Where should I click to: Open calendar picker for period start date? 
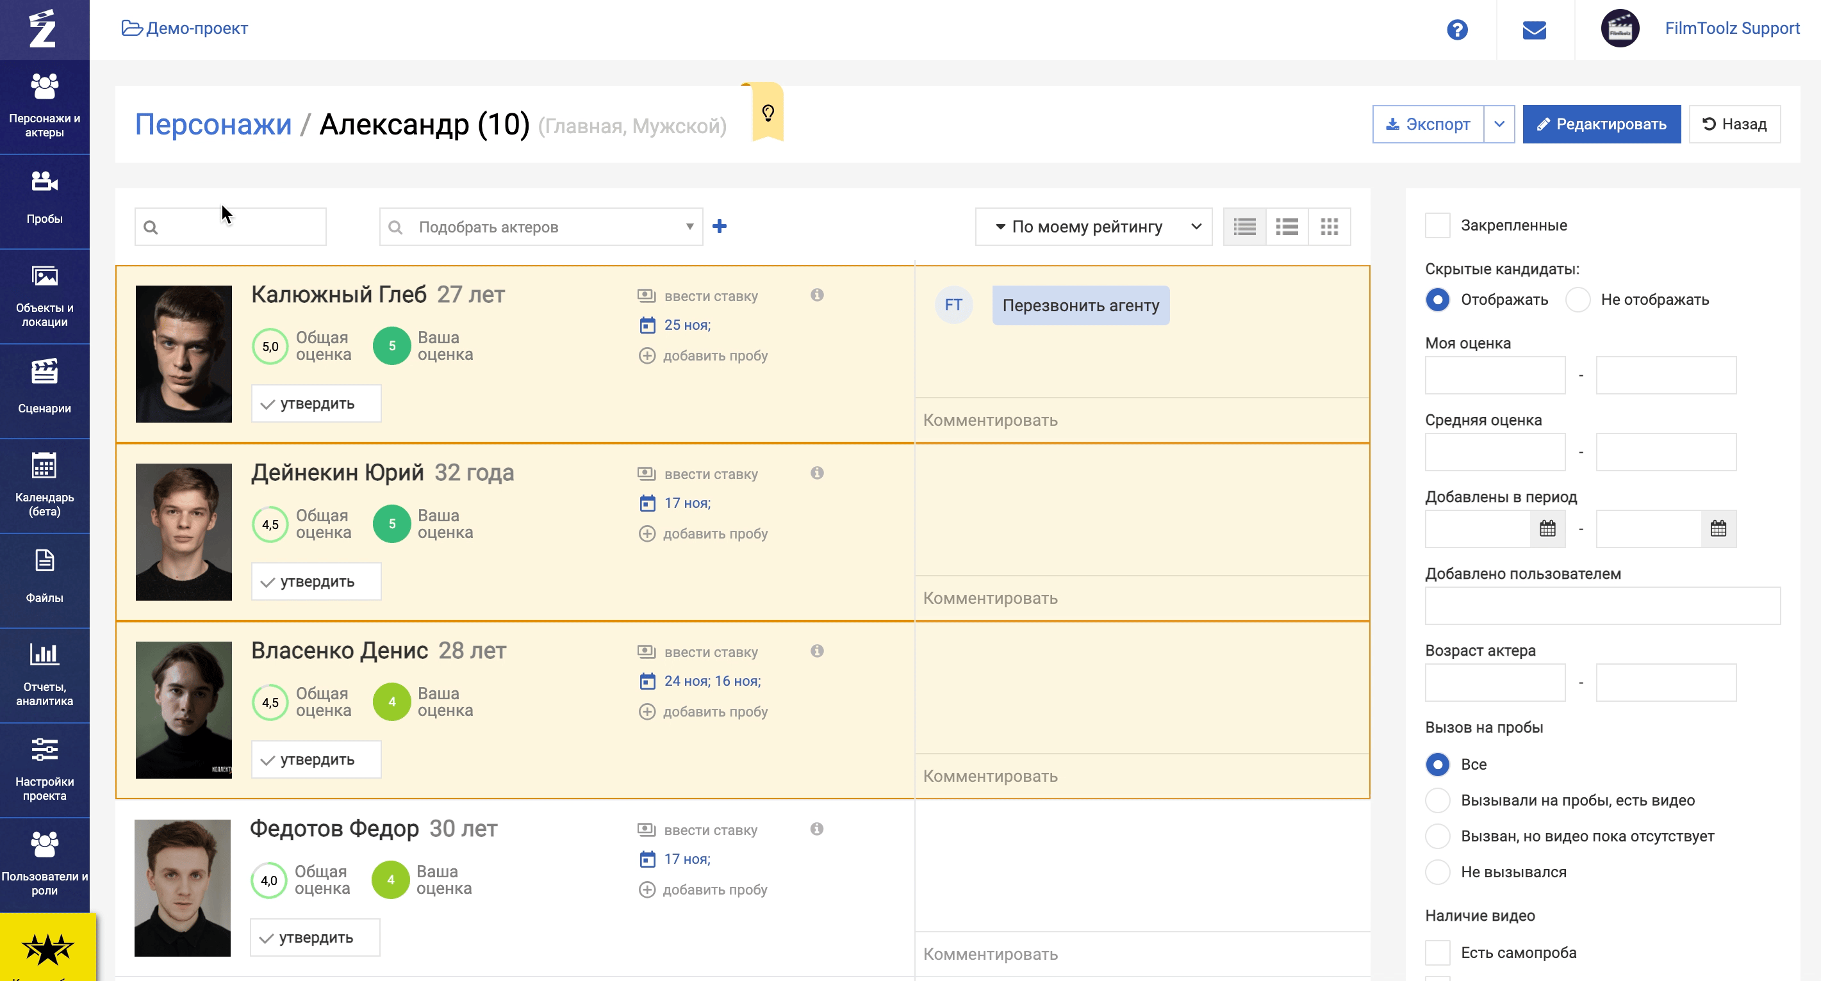[x=1547, y=528]
